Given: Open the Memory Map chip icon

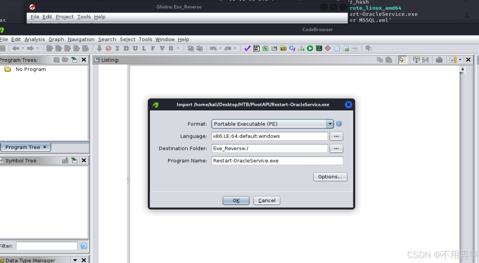Looking at the screenshot, I should pyautogui.click(x=319, y=48).
